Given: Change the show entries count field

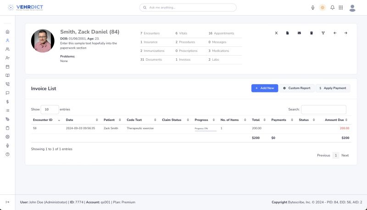Looking at the screenshot, I should [x=50, y=109].
